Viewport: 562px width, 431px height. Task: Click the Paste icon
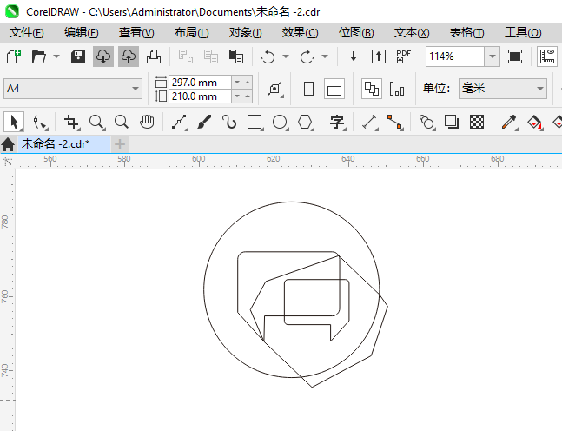tap(236, 56)
